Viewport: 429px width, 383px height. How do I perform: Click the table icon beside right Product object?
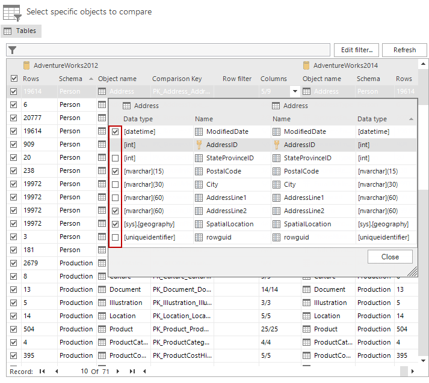click(x=306, y=329)
